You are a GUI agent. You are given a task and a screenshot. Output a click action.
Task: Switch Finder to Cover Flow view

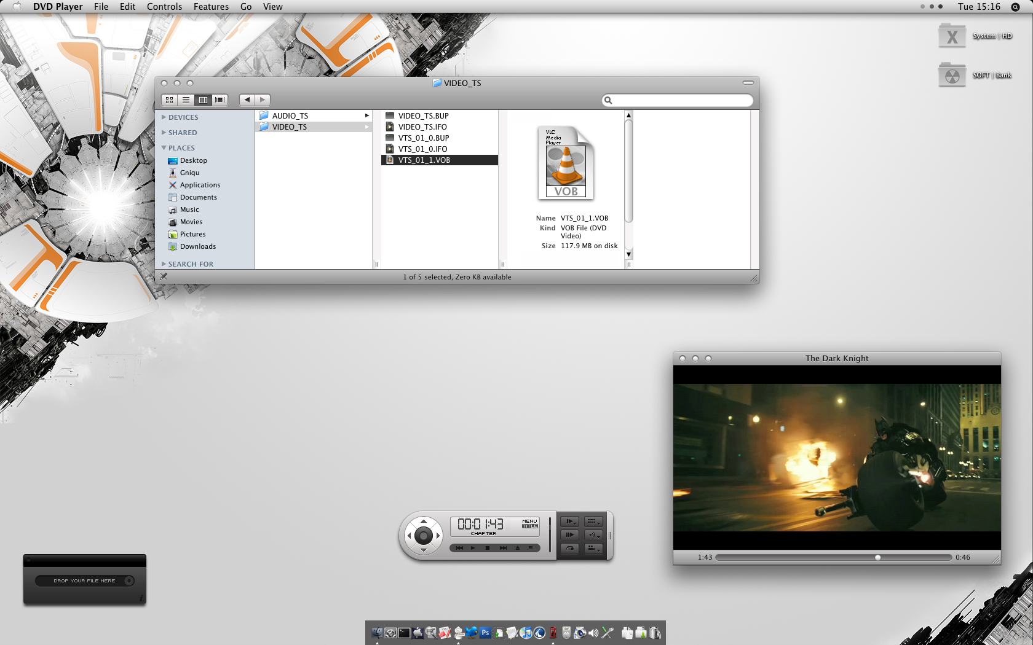(x=220, y=100)
